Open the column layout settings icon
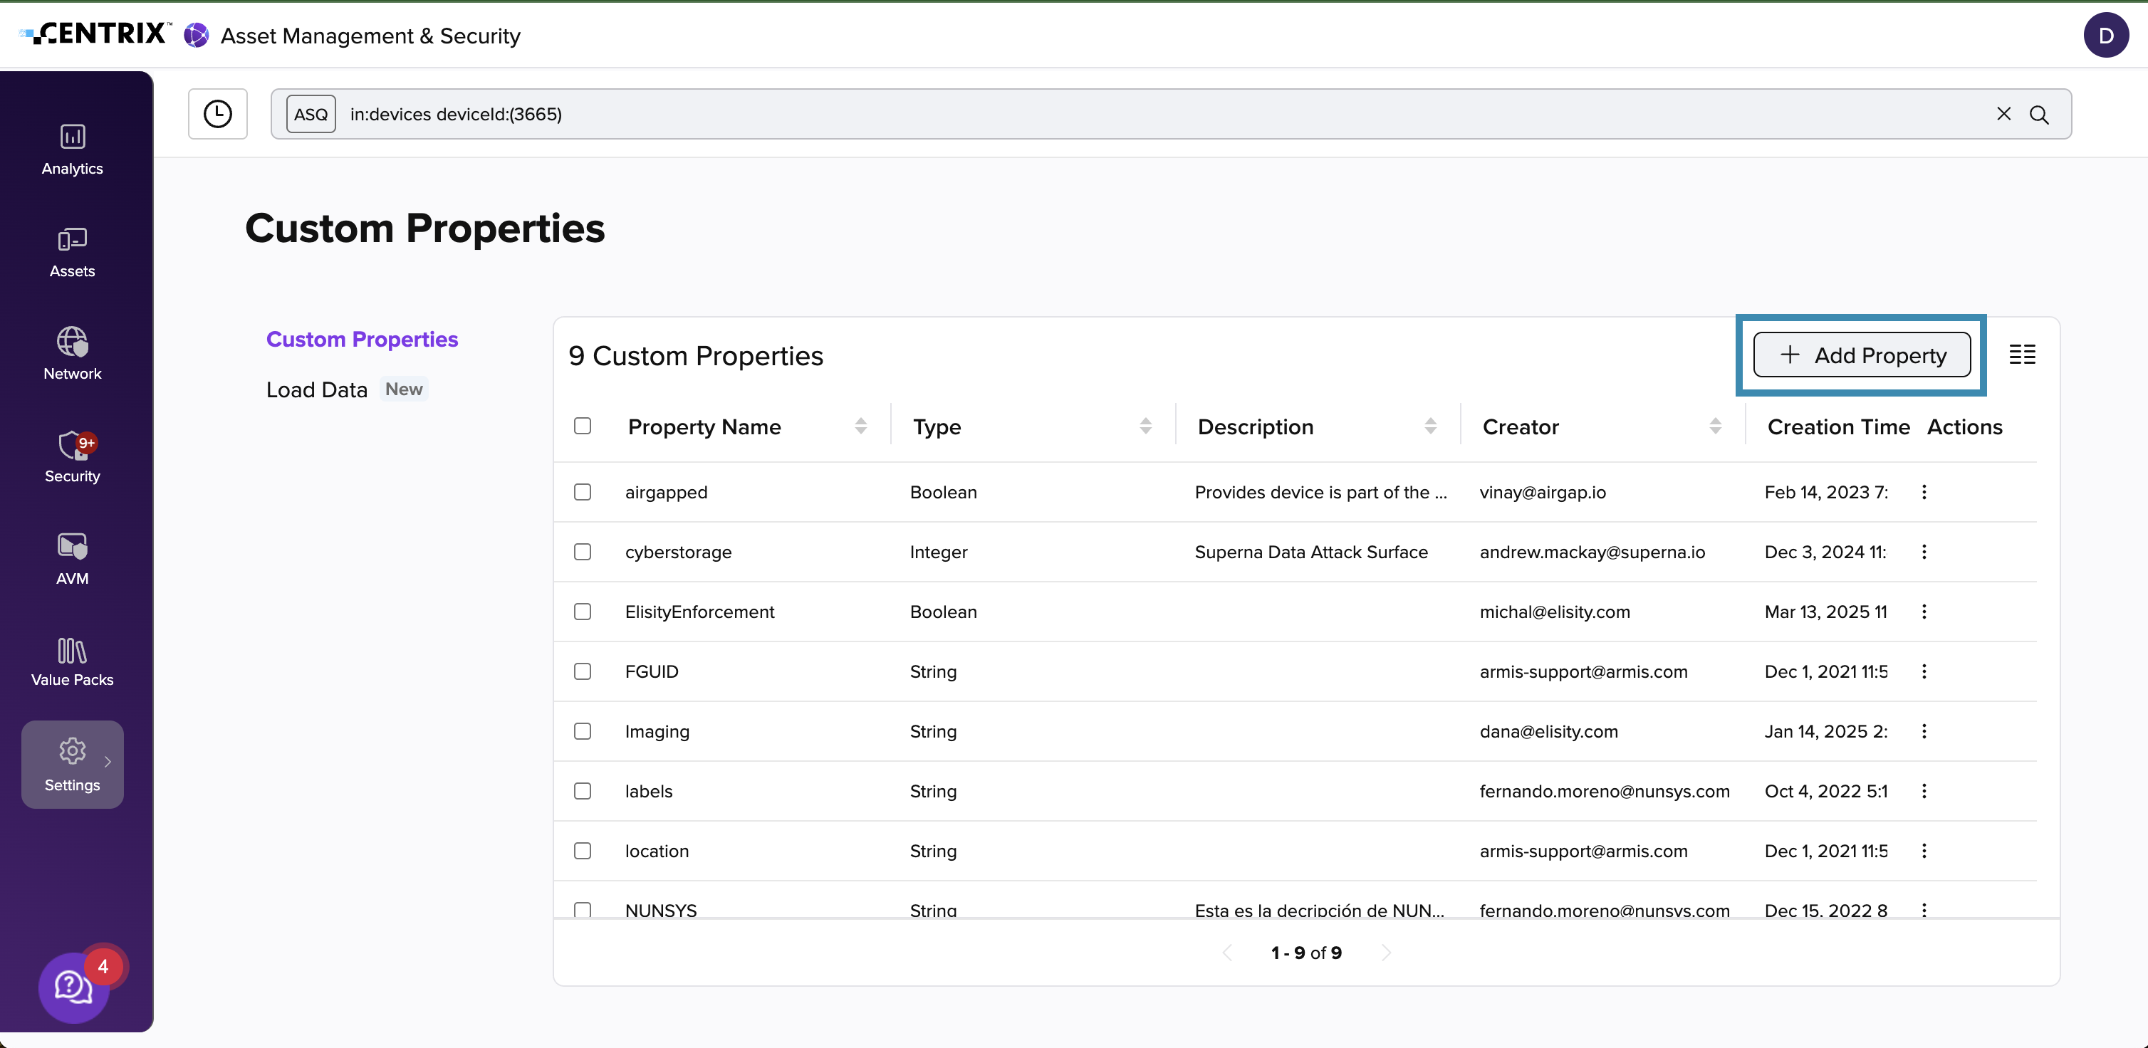Image resolution: width=2148 pixels, height=1048 pixels. (2022, 355)
